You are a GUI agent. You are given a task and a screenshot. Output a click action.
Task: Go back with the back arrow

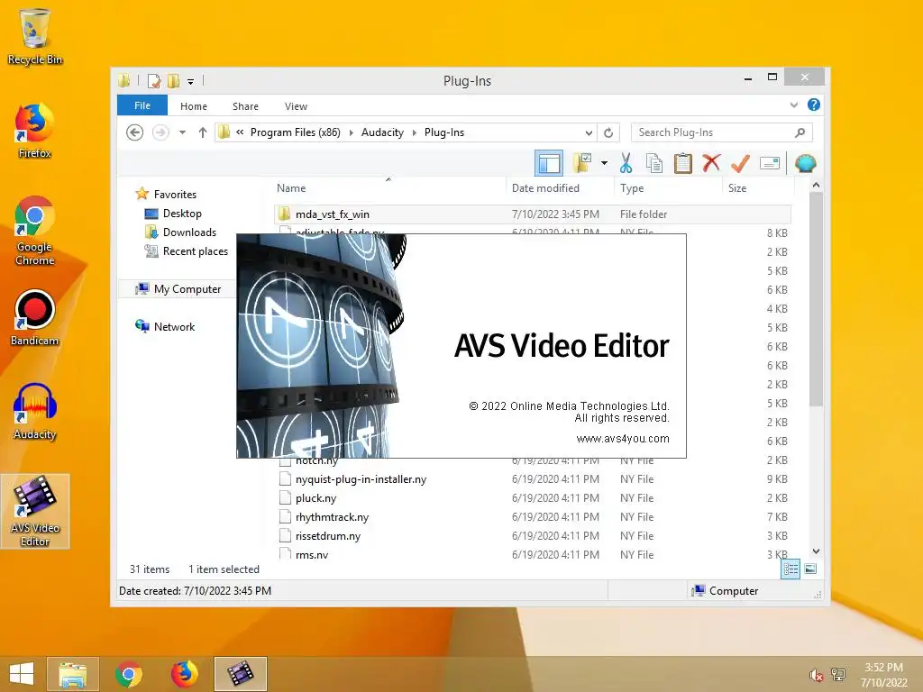click(x=135, y=132)
